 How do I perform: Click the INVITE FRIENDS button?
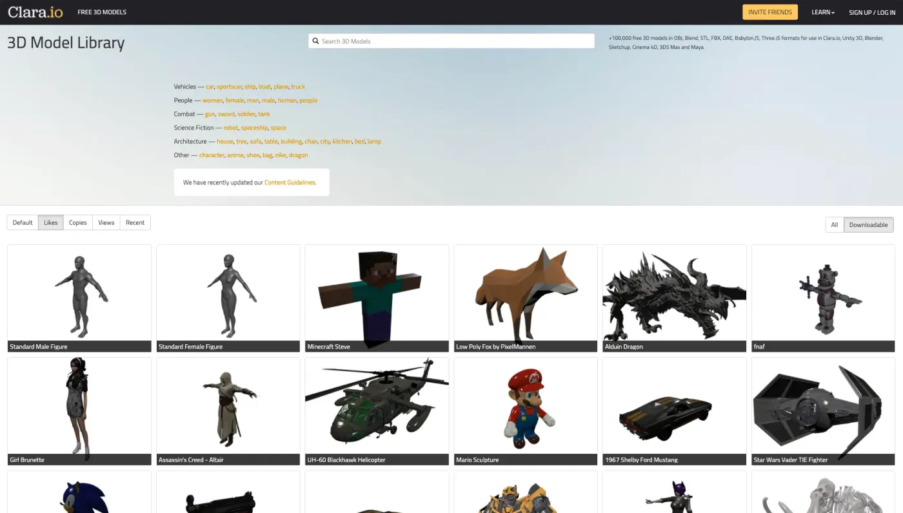tap(770, 12)
